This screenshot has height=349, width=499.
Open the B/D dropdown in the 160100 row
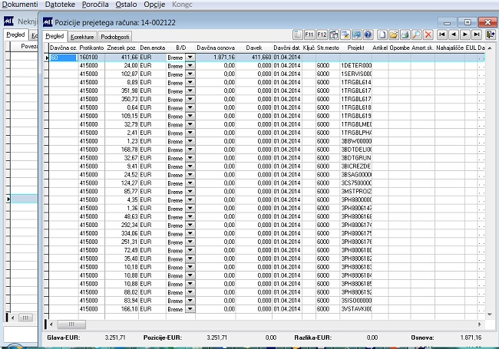tap(190, 58)
